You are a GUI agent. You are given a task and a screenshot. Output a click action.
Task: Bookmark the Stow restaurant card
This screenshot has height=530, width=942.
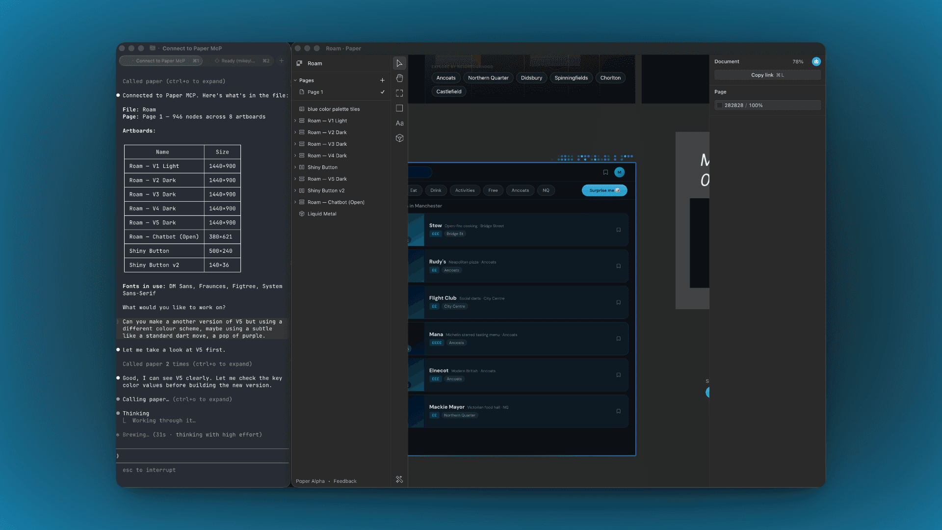click(619, 230)
